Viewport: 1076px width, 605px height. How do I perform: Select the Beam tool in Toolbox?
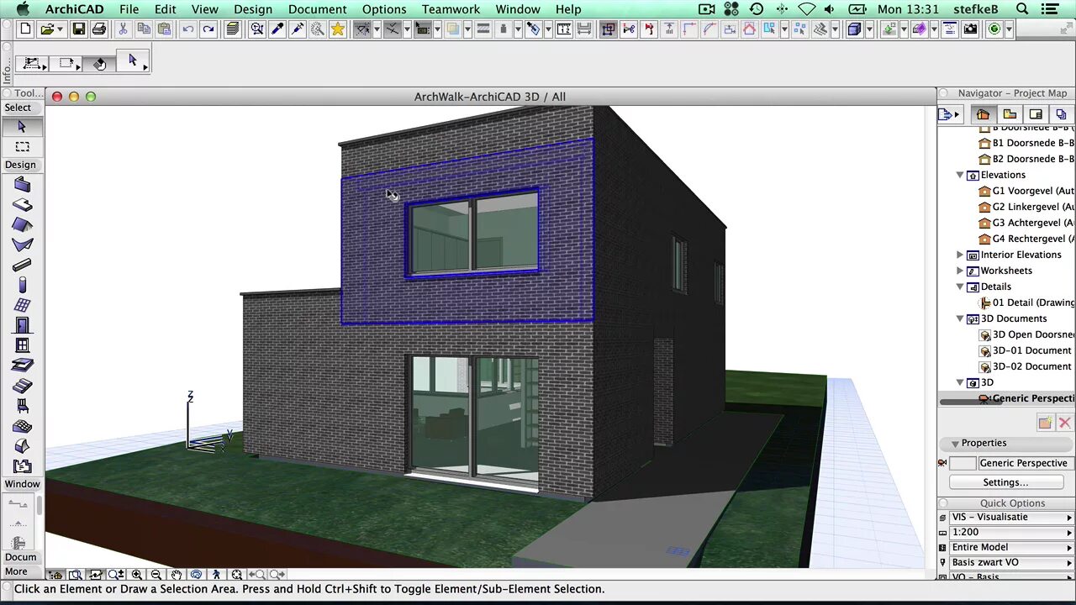pos(22,265)
